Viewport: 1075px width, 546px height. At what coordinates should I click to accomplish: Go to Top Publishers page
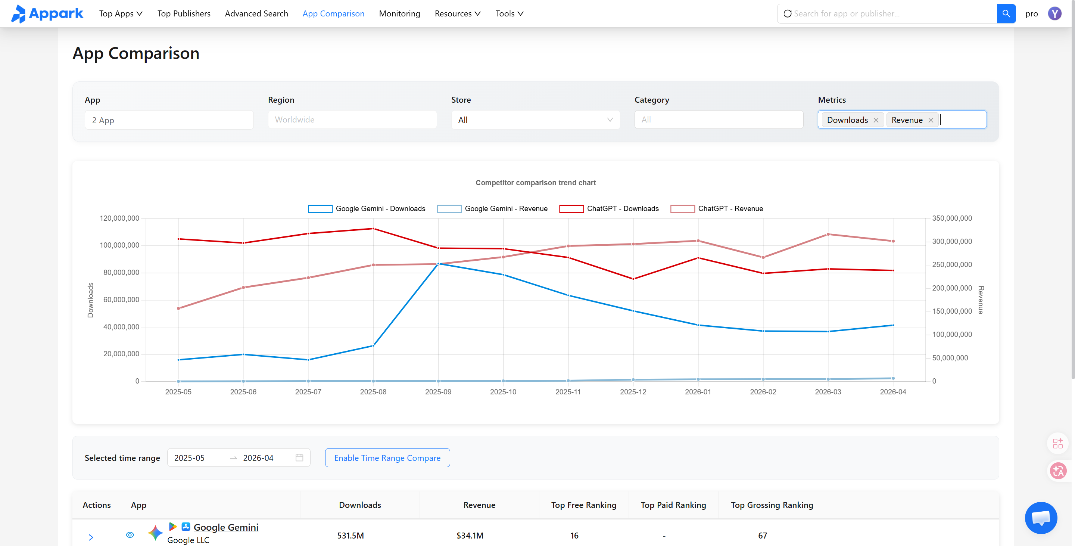point(184,14)
